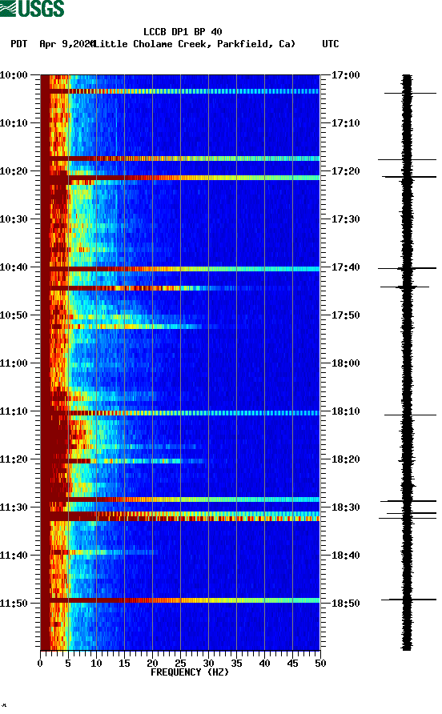The width and height of the screenshot is (442, 714).
Task: Click the 17:00 UTC time label
Action: [345, 75]
